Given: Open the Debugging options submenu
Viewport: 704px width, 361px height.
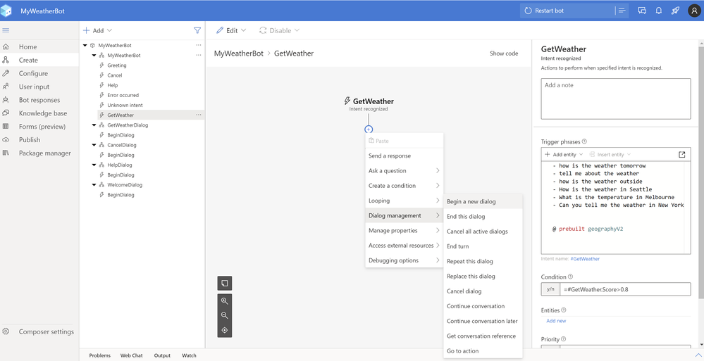Looking at the screenshot, I should pos(404,260).
